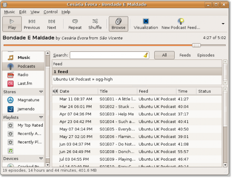Add a New Podcast Feed

click(181, 24)
